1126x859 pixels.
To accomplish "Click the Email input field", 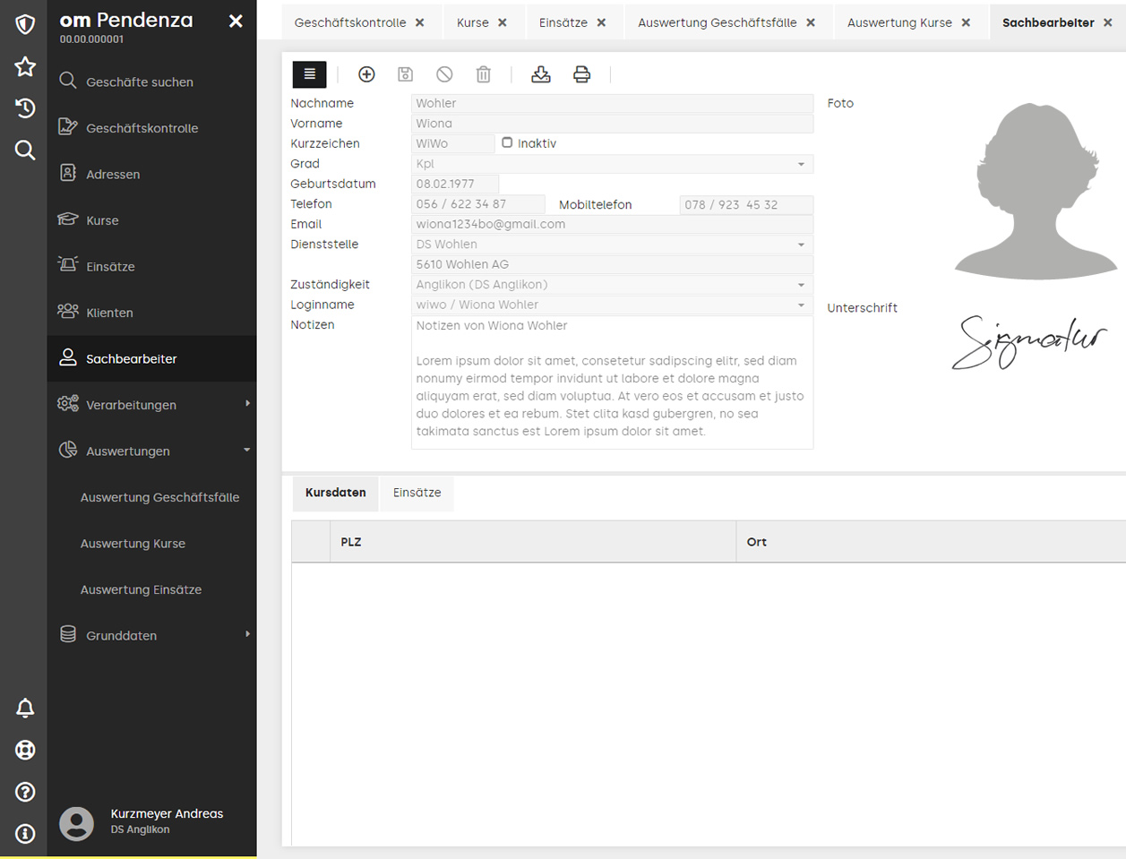I will (x=612, y=224).
